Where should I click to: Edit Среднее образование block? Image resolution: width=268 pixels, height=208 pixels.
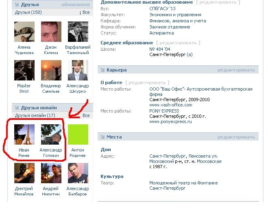[x=178, y=43]
